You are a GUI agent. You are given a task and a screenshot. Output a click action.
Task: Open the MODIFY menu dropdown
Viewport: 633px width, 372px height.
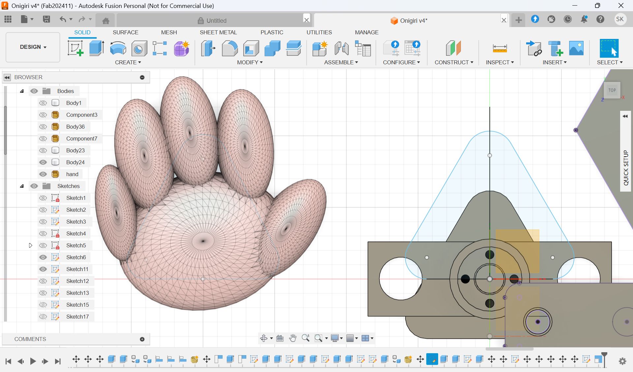250,62
